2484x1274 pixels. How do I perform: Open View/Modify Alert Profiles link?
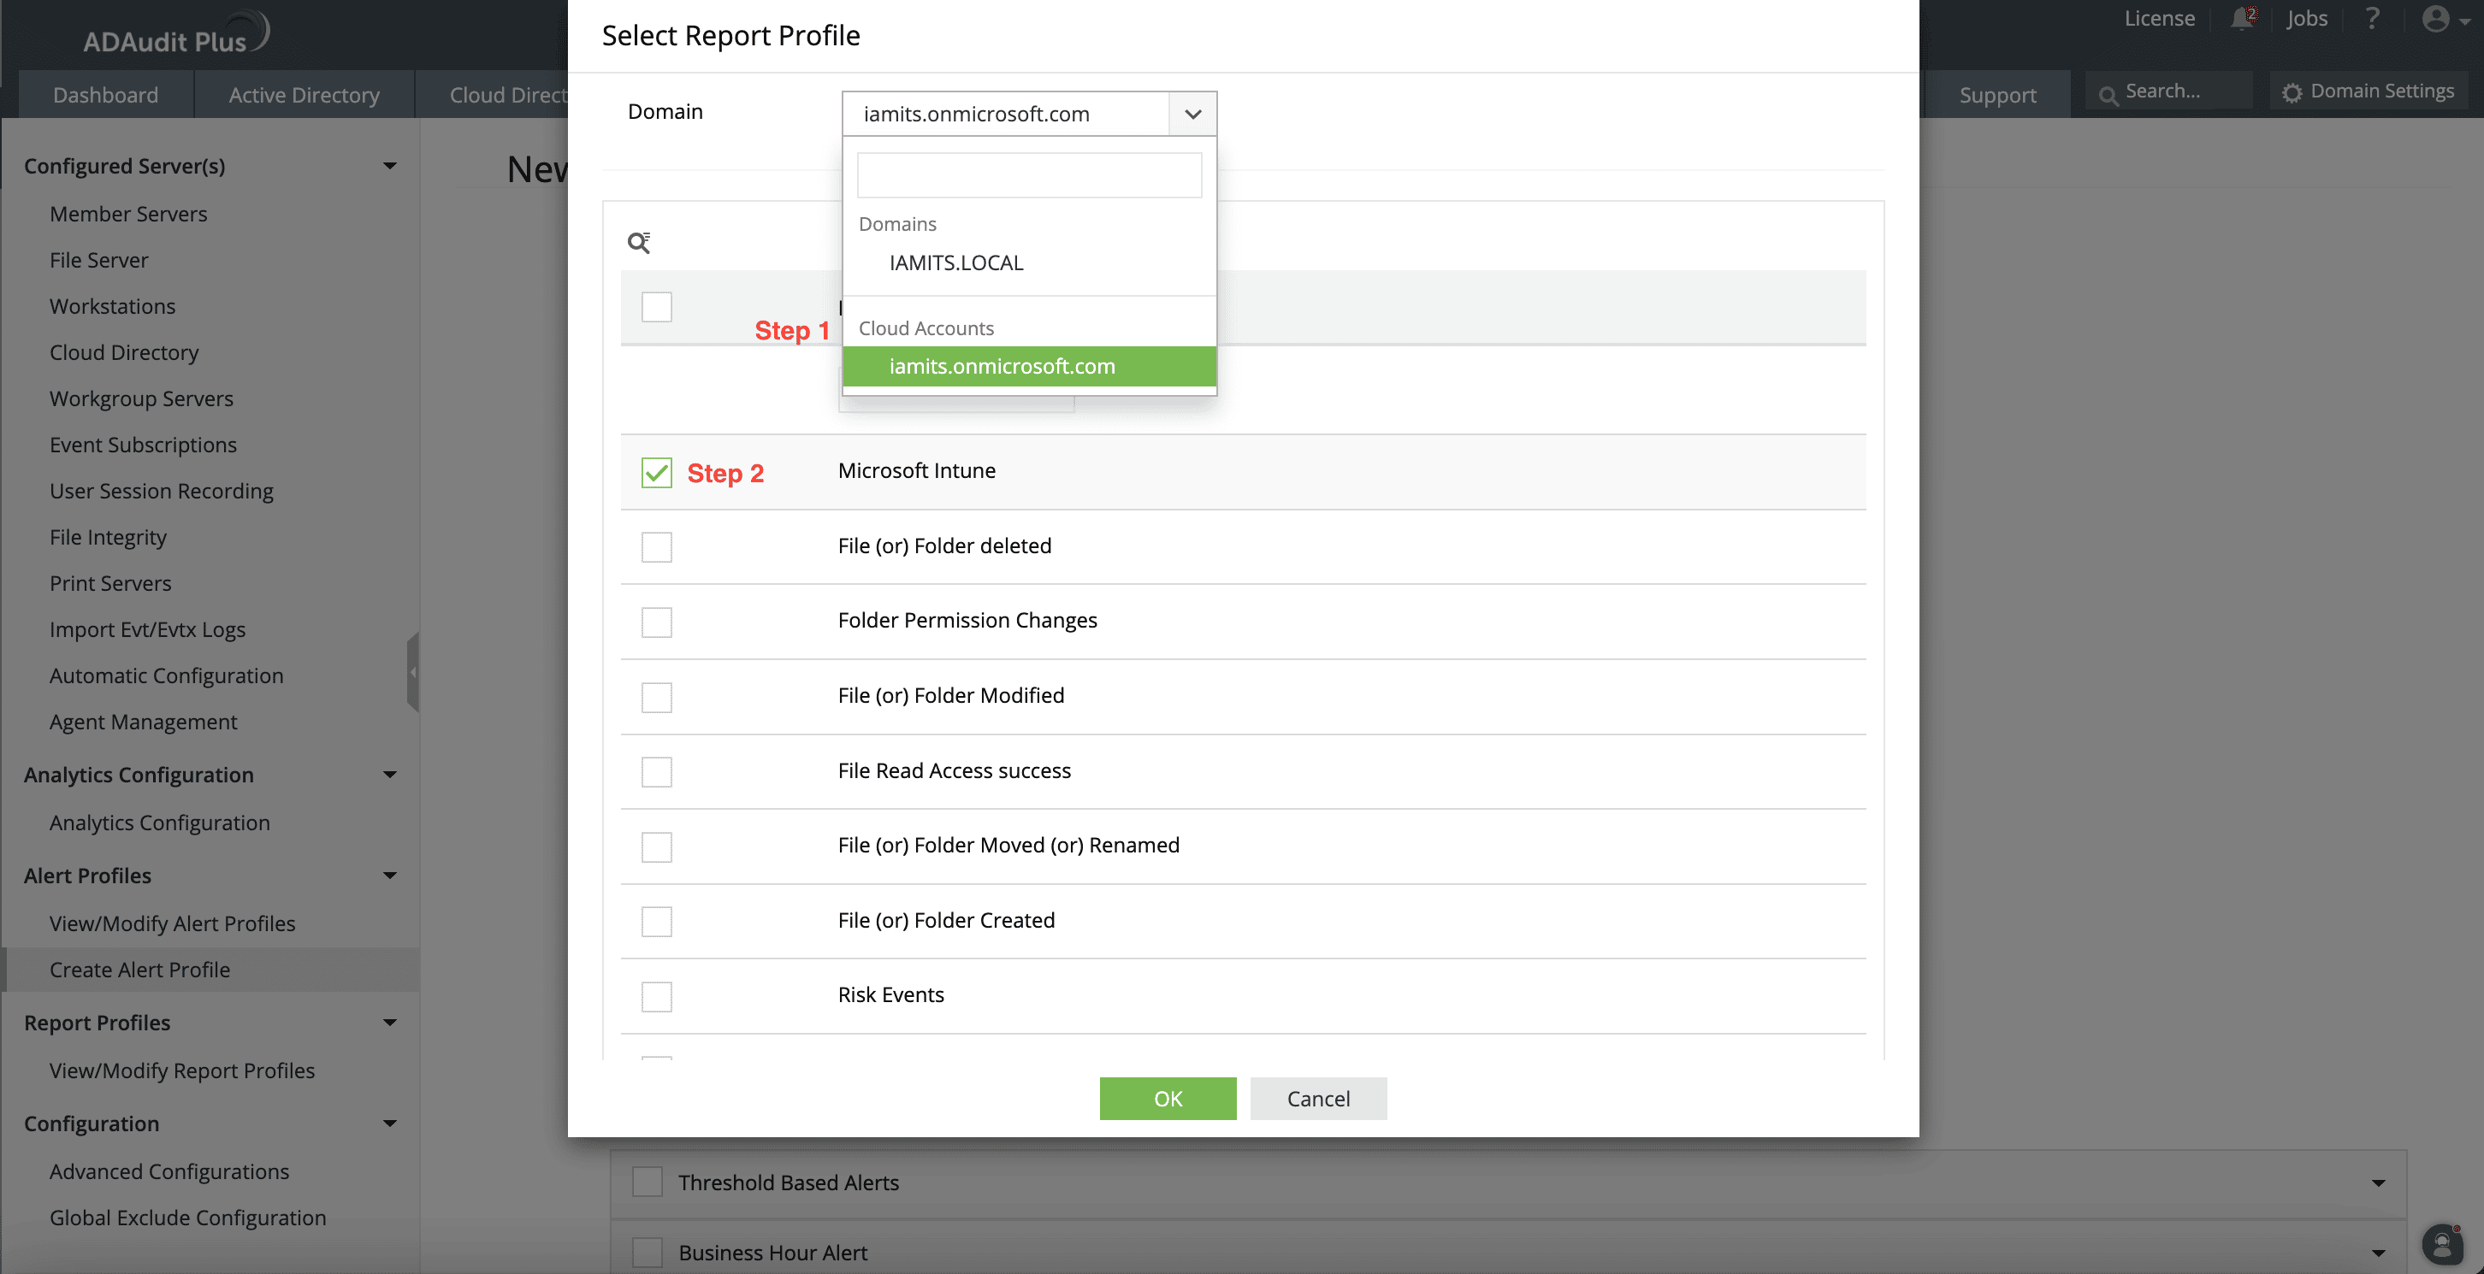coord(173,923)
